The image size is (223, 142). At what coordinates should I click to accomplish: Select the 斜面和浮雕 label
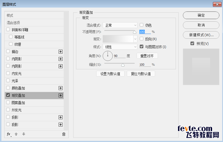[20, 30]
